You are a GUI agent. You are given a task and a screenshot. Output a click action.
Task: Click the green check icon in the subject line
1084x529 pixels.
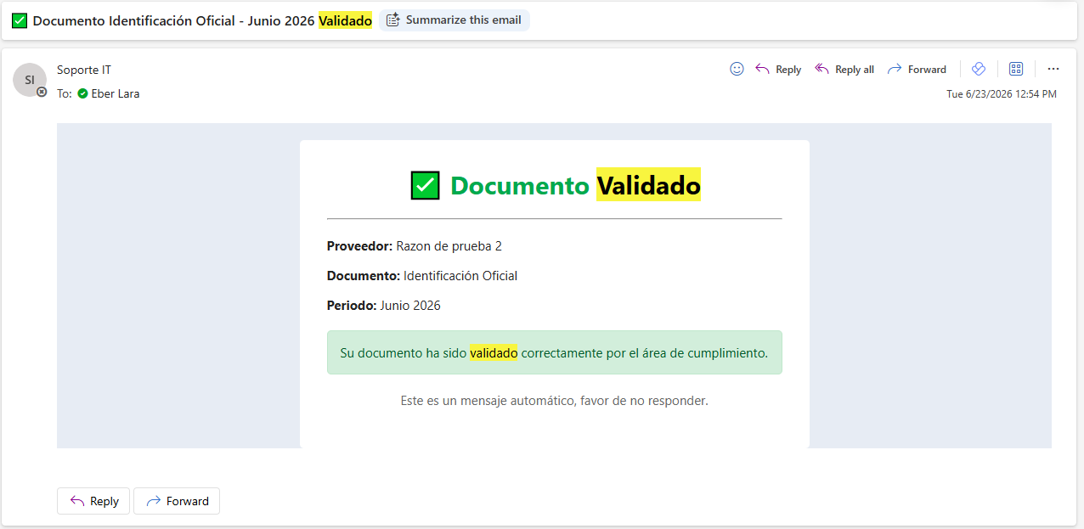(20, 20)
